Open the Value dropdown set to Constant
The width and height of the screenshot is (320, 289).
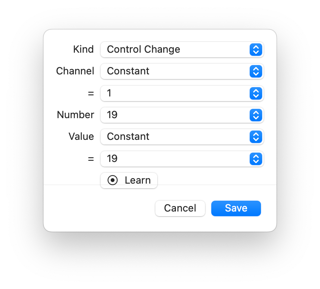pyautogui.click(x=175, y=137)
